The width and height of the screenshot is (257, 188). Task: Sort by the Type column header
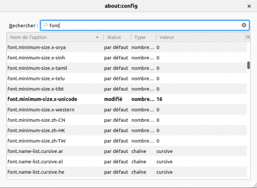point(142,37)
